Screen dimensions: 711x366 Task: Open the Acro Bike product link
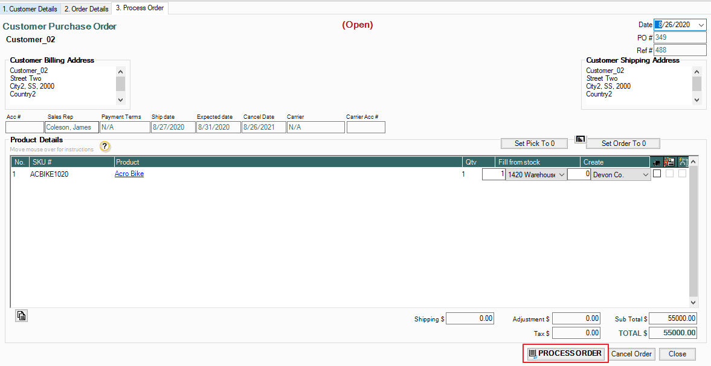[129, 174]
